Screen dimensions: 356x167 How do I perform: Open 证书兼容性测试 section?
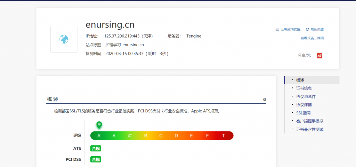(x=309, y=129)
